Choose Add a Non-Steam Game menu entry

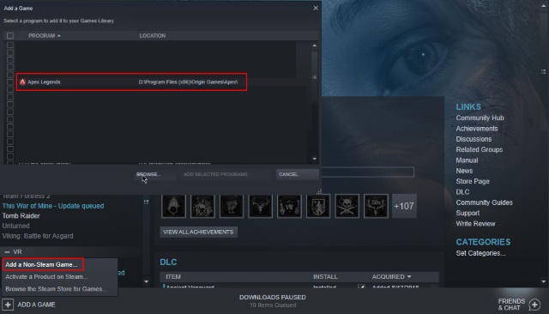pyautogui.click(x=41, y=264)
